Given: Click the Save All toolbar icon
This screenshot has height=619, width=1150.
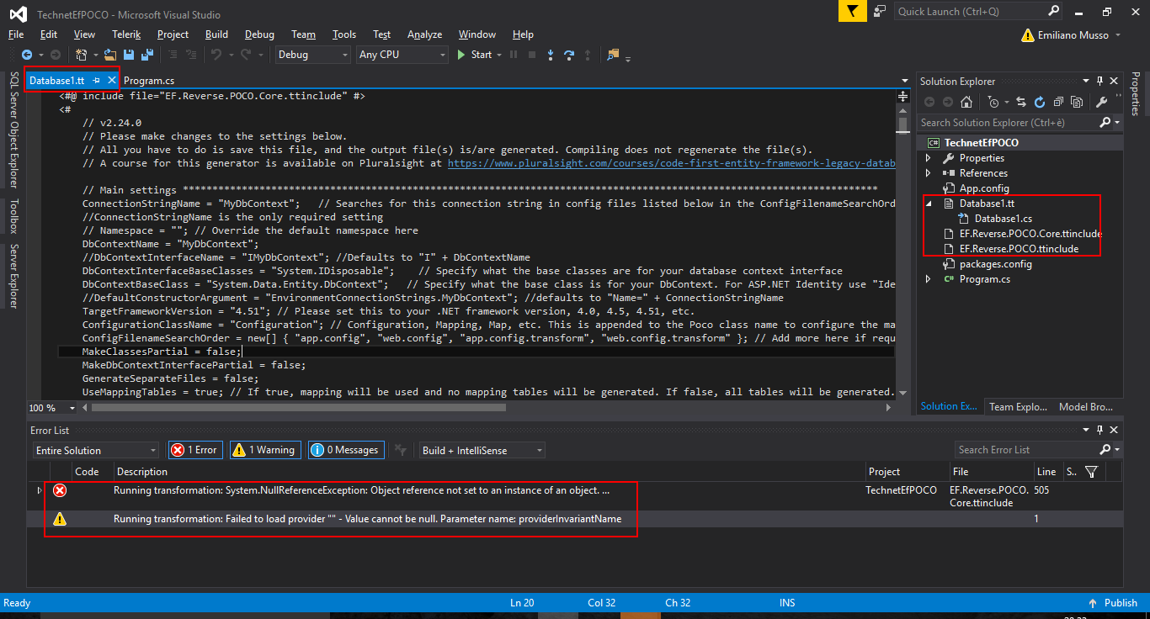Looking at the screenshot, I should point(147,55).
